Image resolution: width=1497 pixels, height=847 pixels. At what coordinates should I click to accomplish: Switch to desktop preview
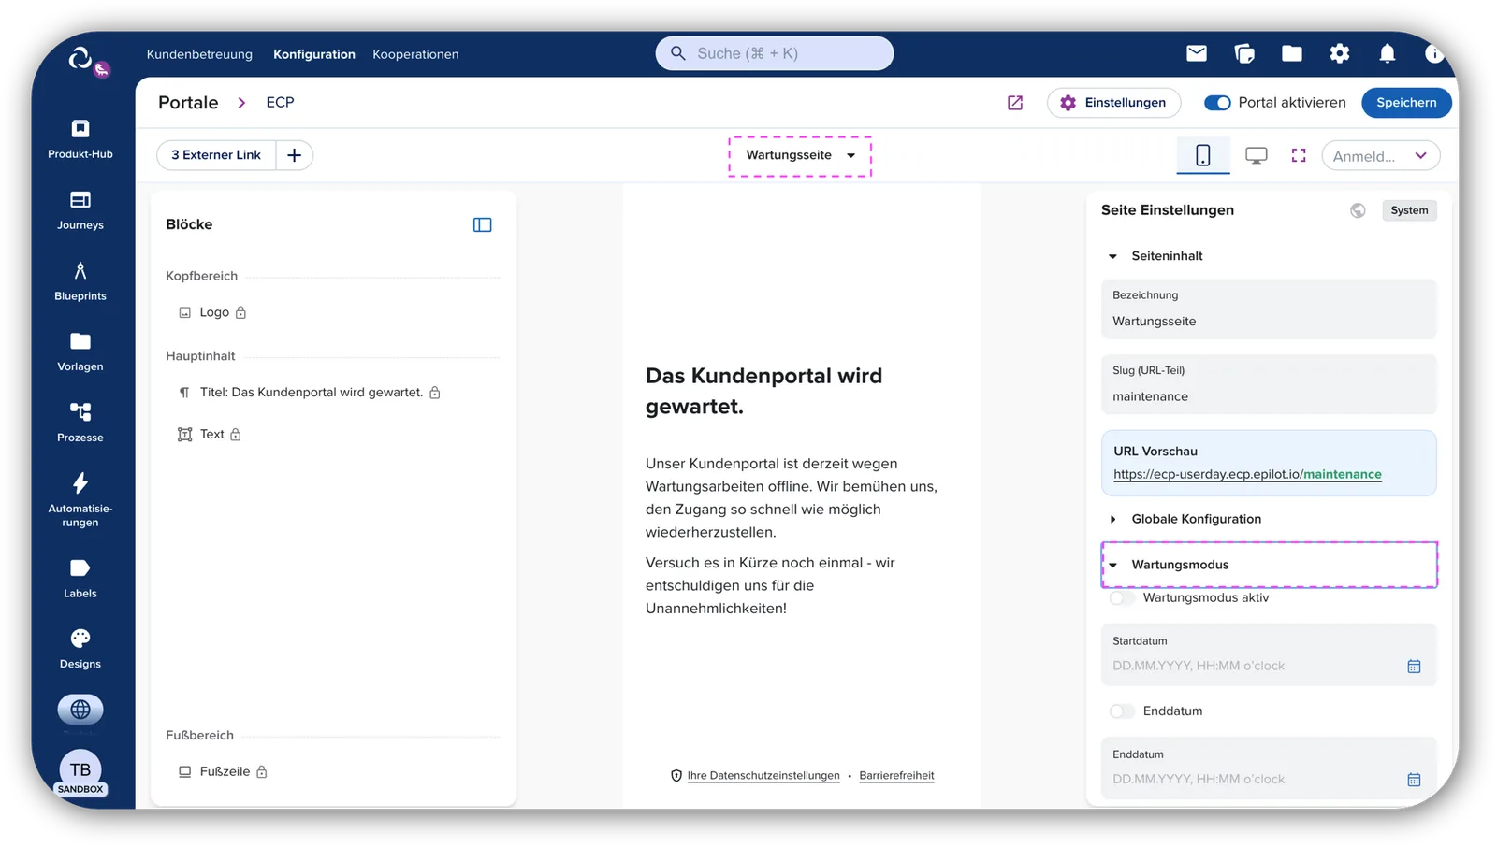coord(1257,155)
